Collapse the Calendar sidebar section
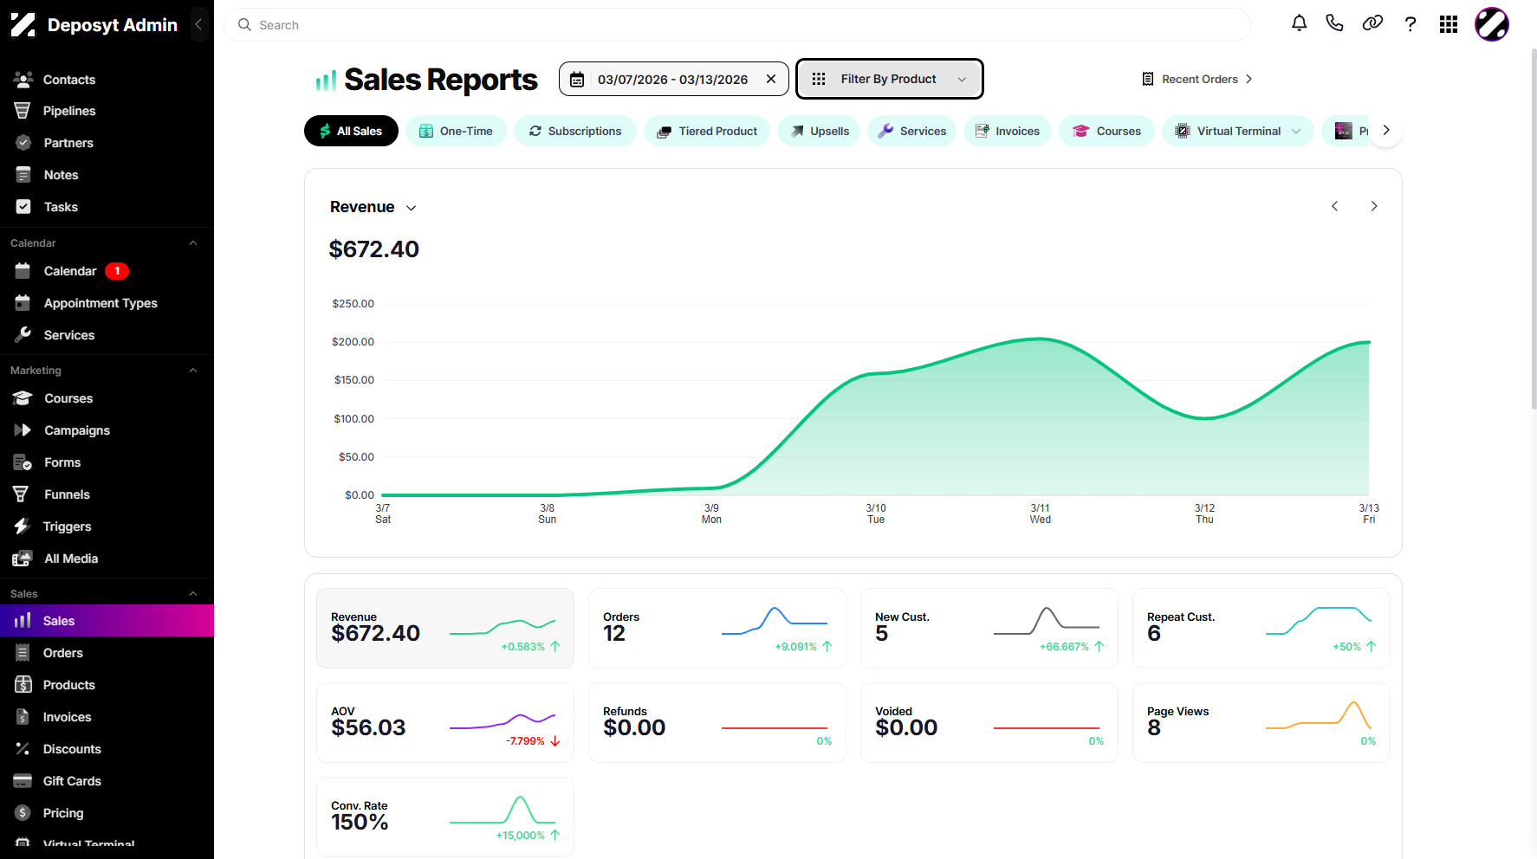 click(193, 243)
